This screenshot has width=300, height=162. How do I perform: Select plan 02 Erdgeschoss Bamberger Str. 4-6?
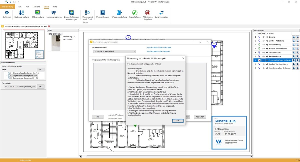click(x=24, y=76)
